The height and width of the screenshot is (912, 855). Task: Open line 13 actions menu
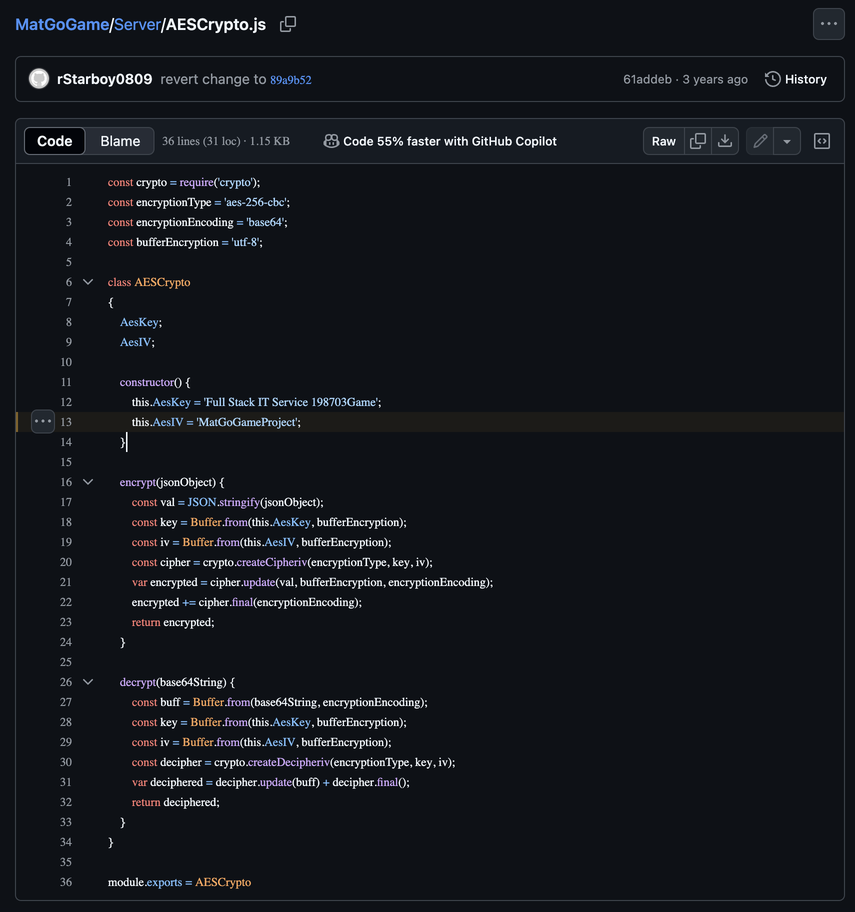click(x=43, y=421)
